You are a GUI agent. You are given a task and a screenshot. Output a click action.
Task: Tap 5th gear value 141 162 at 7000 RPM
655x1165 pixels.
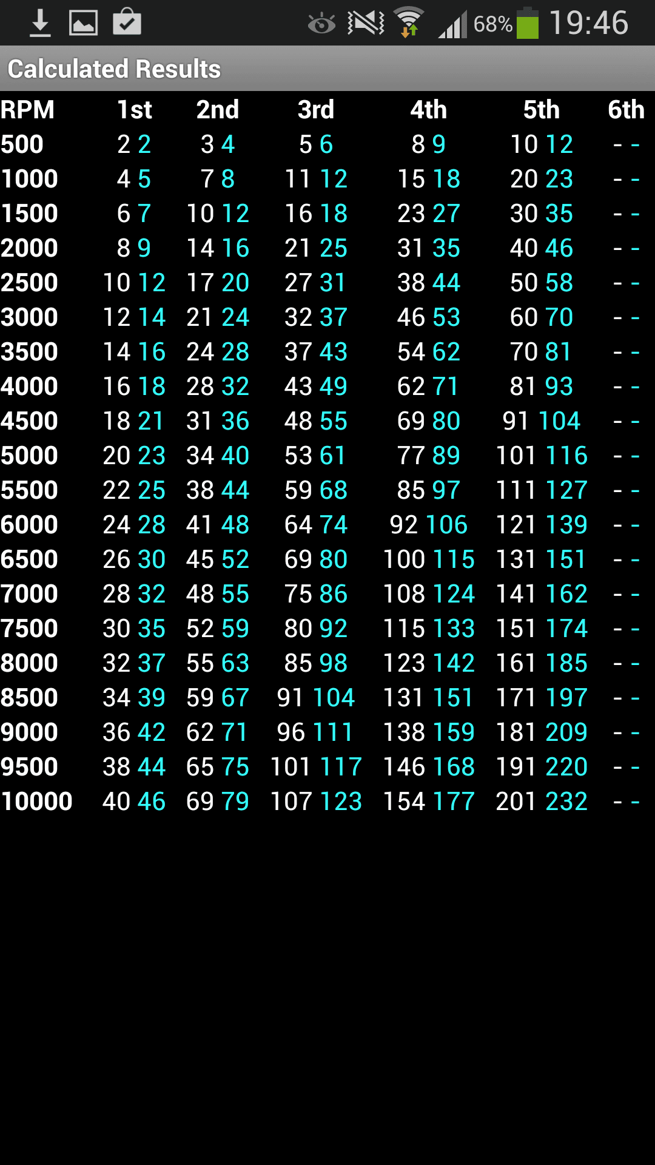[542, 594]
